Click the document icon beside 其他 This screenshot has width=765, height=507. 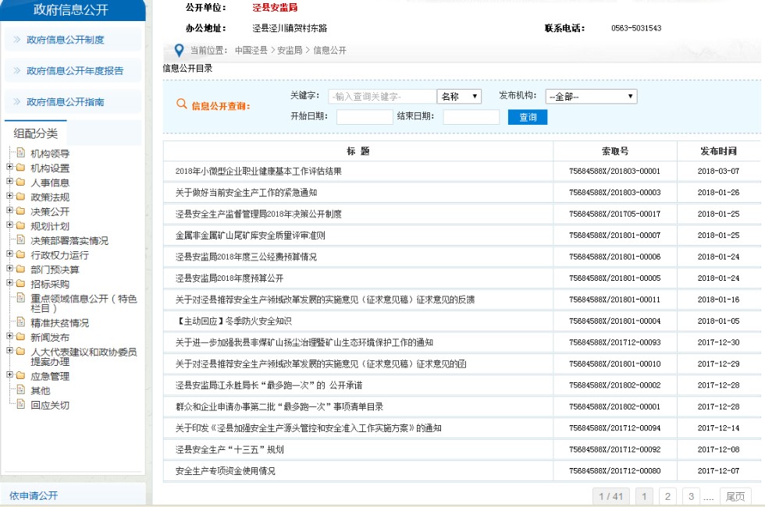coord(21,389)
